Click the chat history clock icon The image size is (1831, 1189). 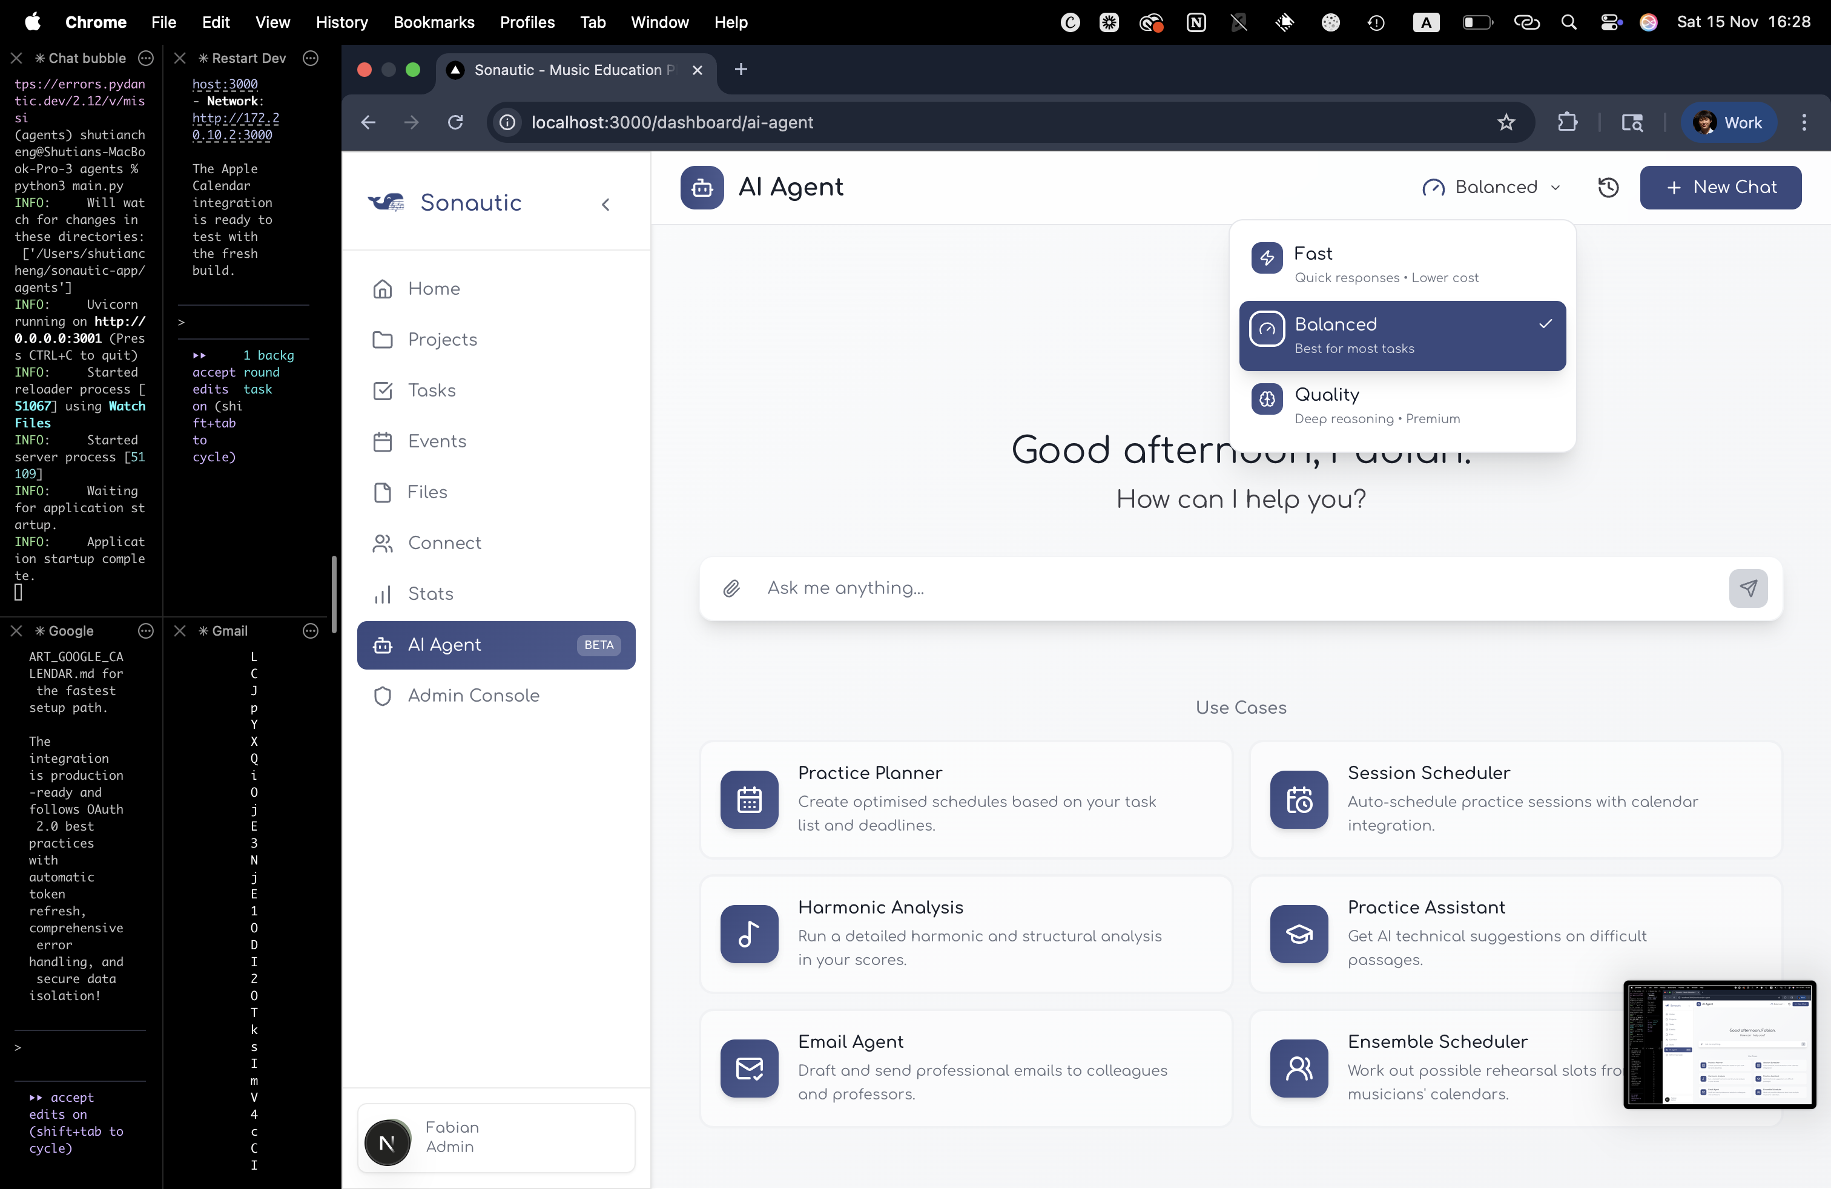(1608, 188)
